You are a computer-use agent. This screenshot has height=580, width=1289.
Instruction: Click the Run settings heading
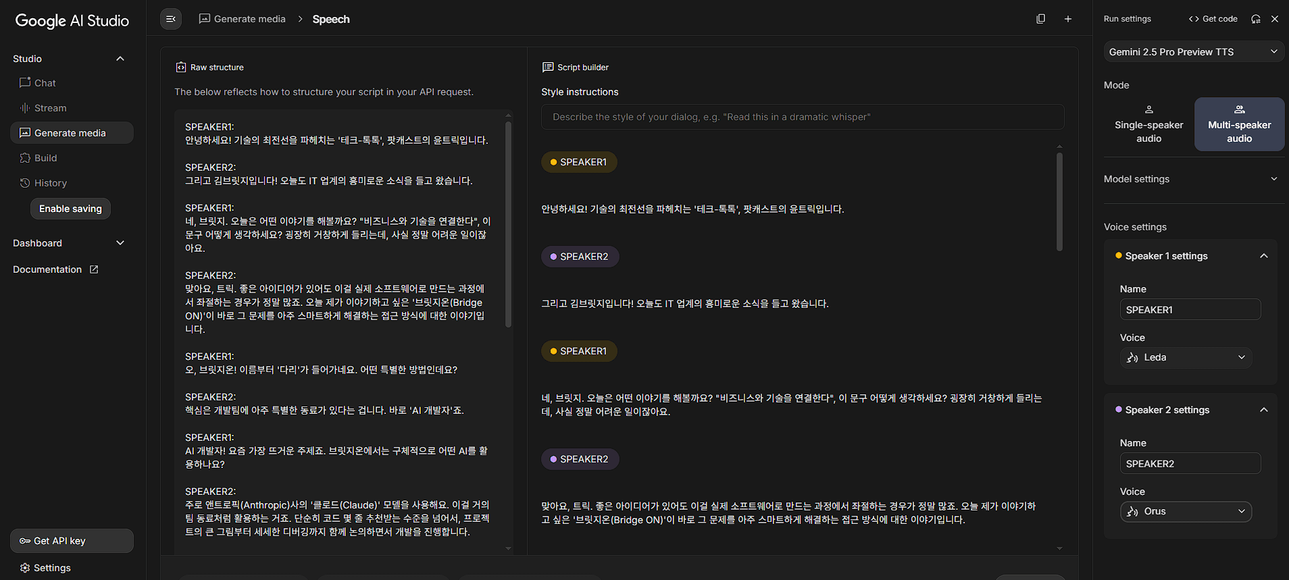pos(1127,19)
